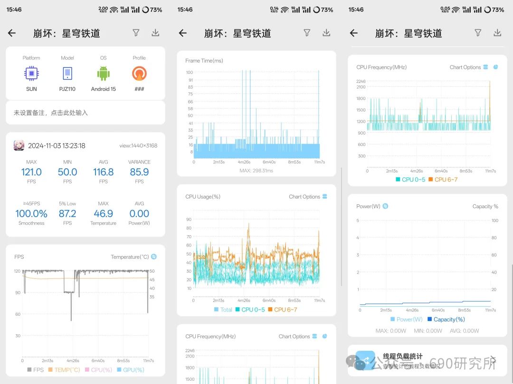Toggle FPS legend in the FPS chart
The width and height of the screenshot is (513, 384).
[x=35, y=370]
